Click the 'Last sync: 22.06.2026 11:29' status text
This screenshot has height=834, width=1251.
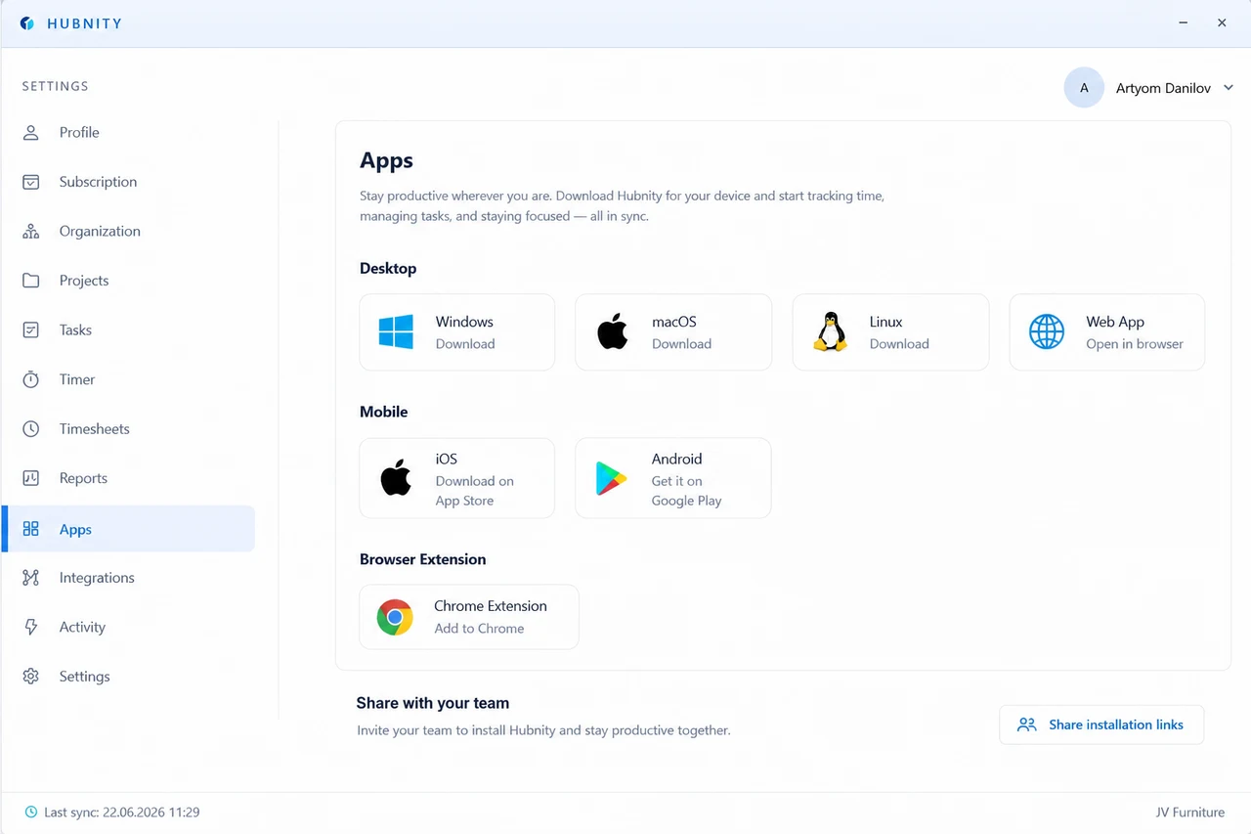pyautogui.click(x=122, y=812)
